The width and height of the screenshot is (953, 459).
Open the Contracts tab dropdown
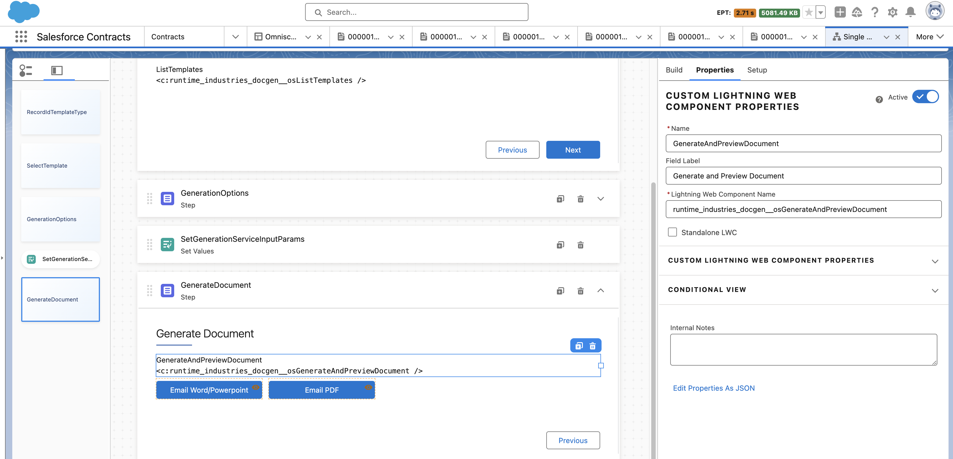235,37
